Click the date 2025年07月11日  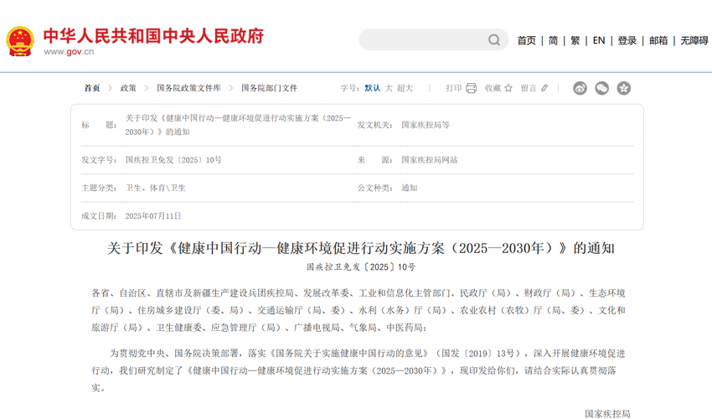(x=153, y=216)
